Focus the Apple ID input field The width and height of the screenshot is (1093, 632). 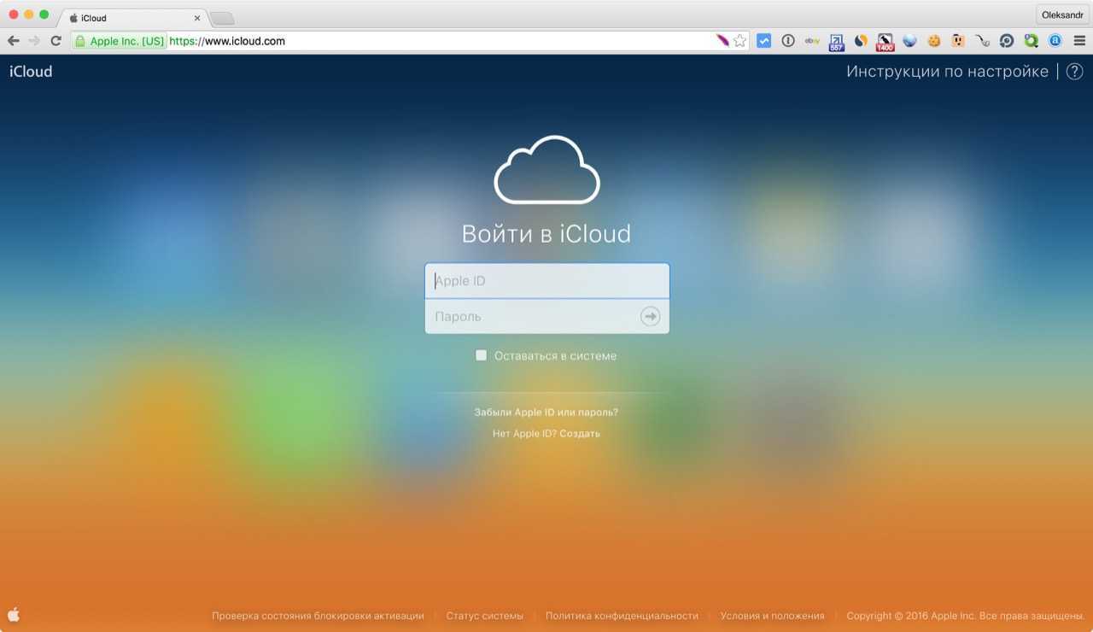click(546, 281)
